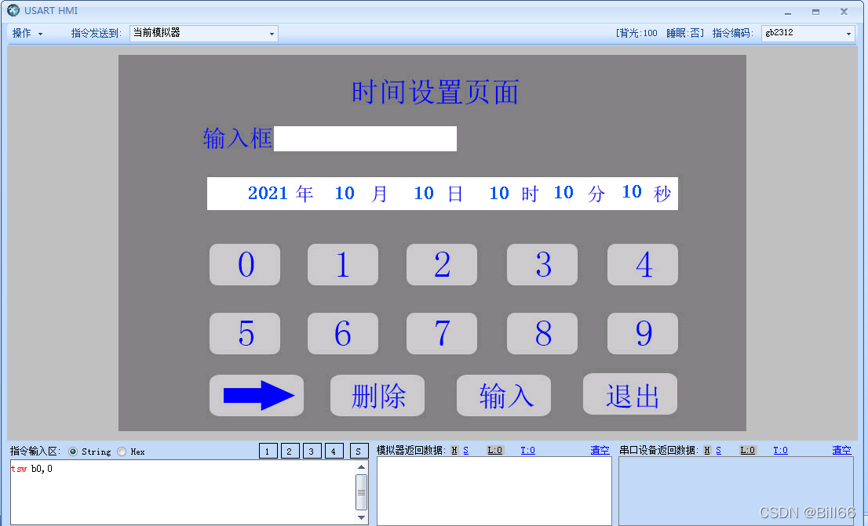Image resolution: width=868 pixels, height=526 pixels.
Task: Click the 睡眠:否 sleep status text
Action: tap(684, 33)
